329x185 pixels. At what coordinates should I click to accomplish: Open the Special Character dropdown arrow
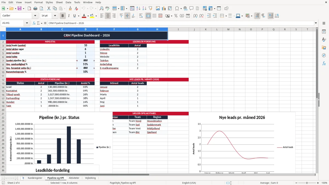click(x=181, y=8)
